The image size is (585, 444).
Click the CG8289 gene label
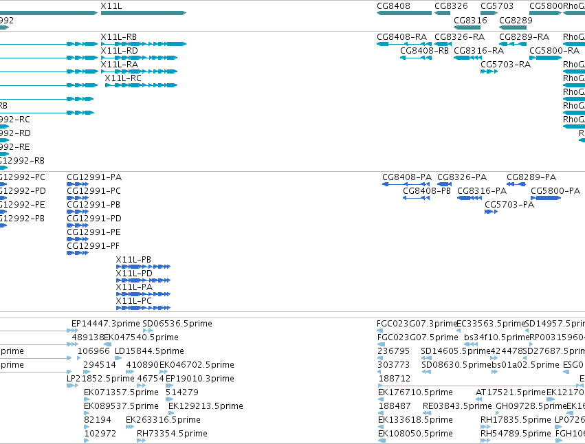[516, 20]
